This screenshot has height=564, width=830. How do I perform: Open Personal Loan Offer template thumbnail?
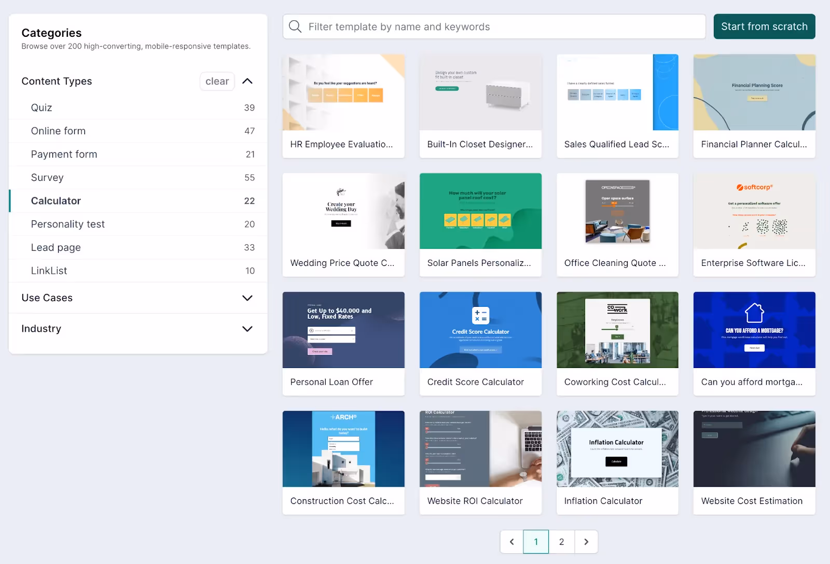tap(343, 330)
